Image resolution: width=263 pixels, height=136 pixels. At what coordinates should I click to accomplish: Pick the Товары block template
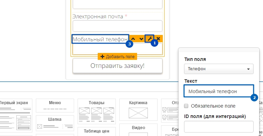point(97,111)
